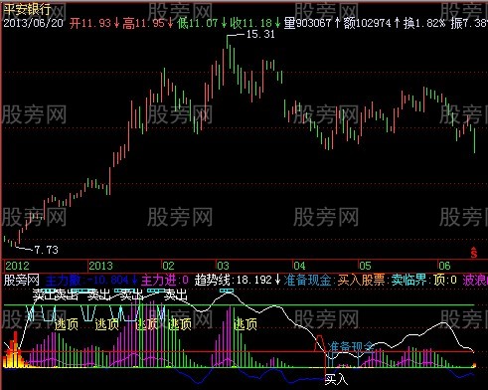Image resolution: width=488 pixels, height=390 pixels.
Task: Select the 平安银行 stock title
Action: 27,9
